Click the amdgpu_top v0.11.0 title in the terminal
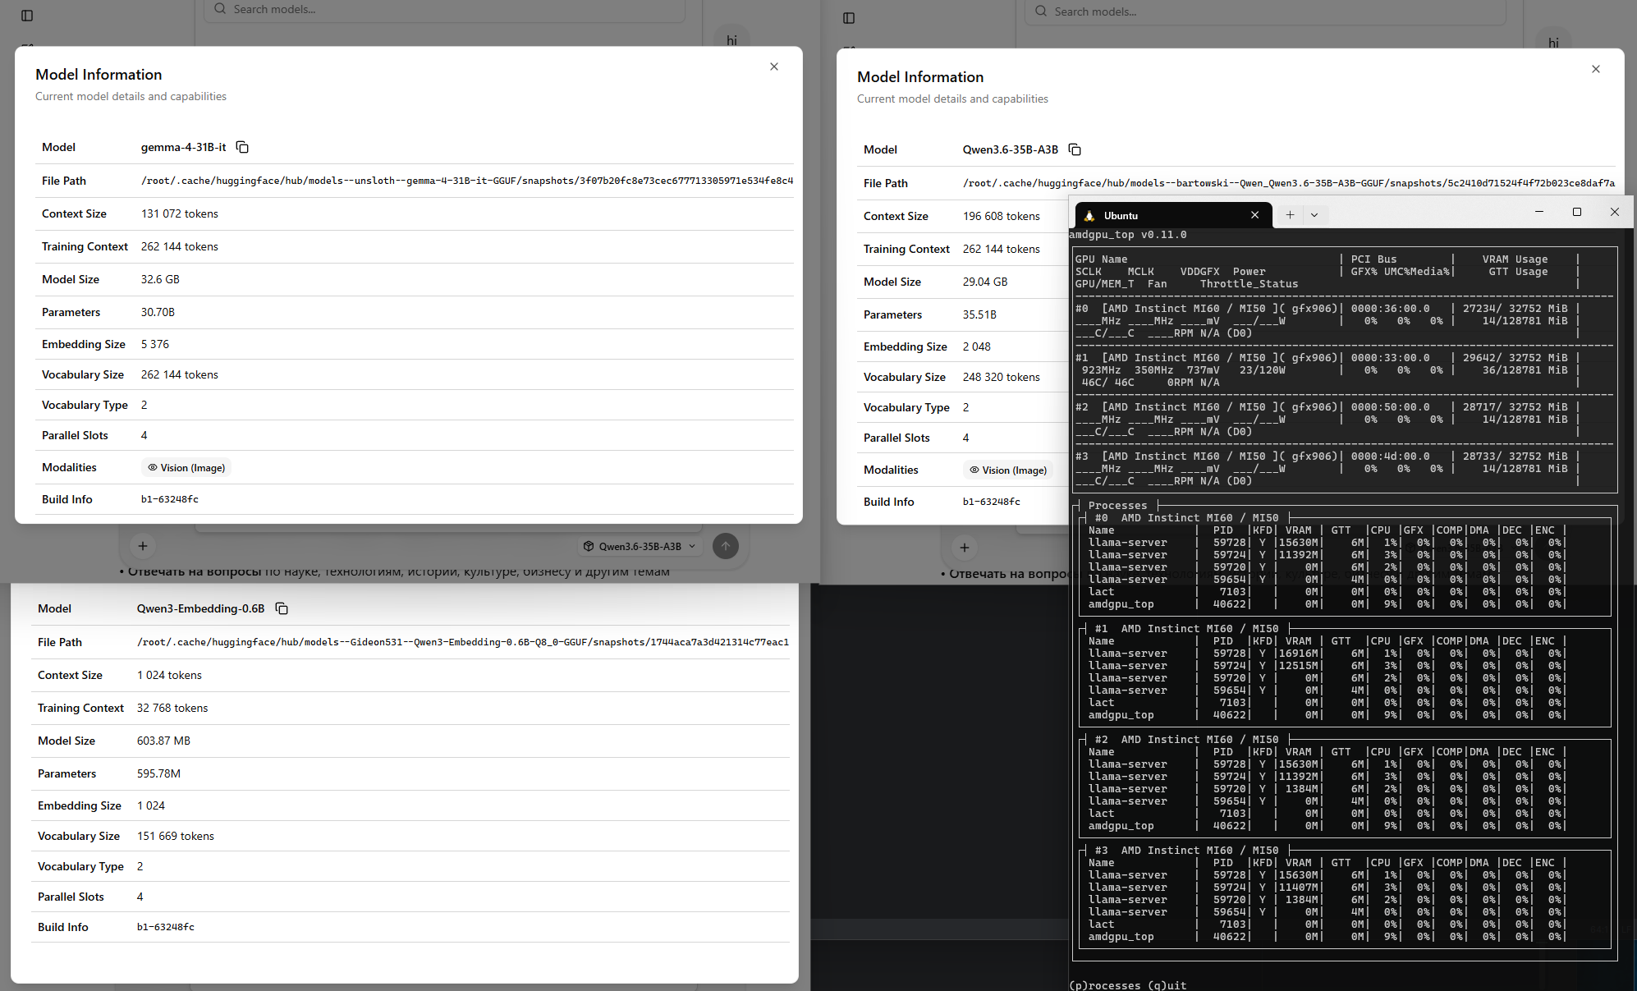 point(1128,235)
